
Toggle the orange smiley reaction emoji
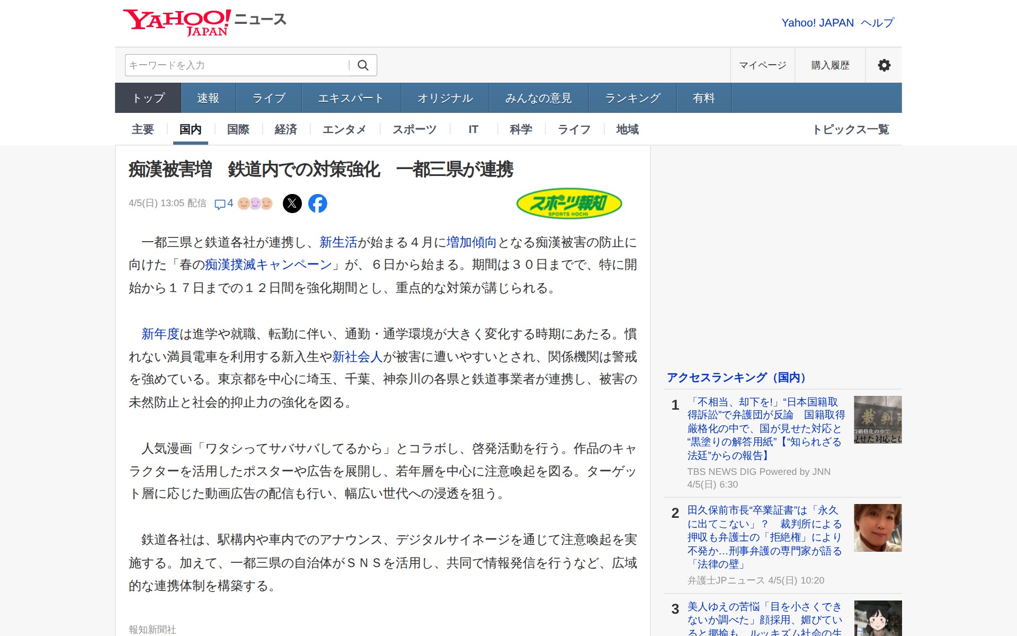244,203
